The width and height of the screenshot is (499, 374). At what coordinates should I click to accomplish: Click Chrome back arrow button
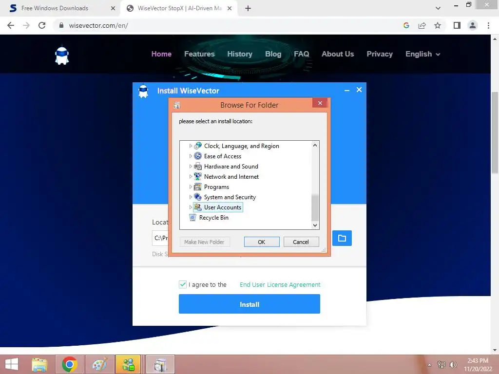11,25
